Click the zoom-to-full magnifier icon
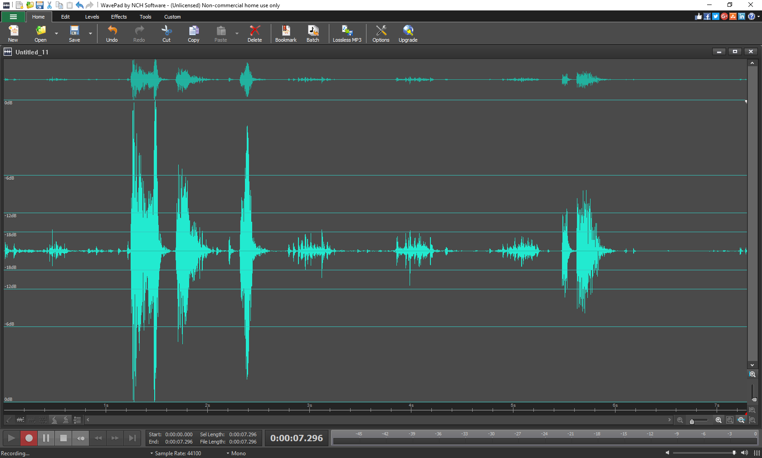Image resolution: width=762 pixels, height=458 pixels. pyautogui.click(x=730, y=420)
